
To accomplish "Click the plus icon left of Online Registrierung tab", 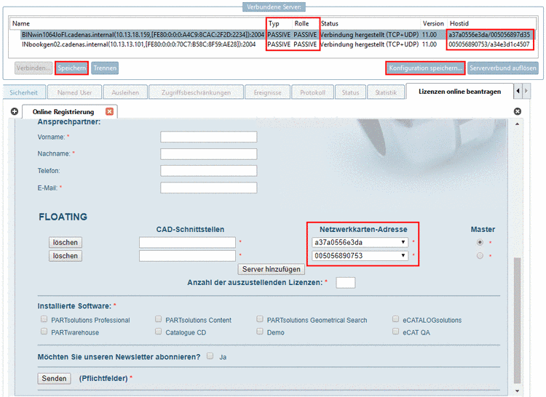I will pos(15,111).
